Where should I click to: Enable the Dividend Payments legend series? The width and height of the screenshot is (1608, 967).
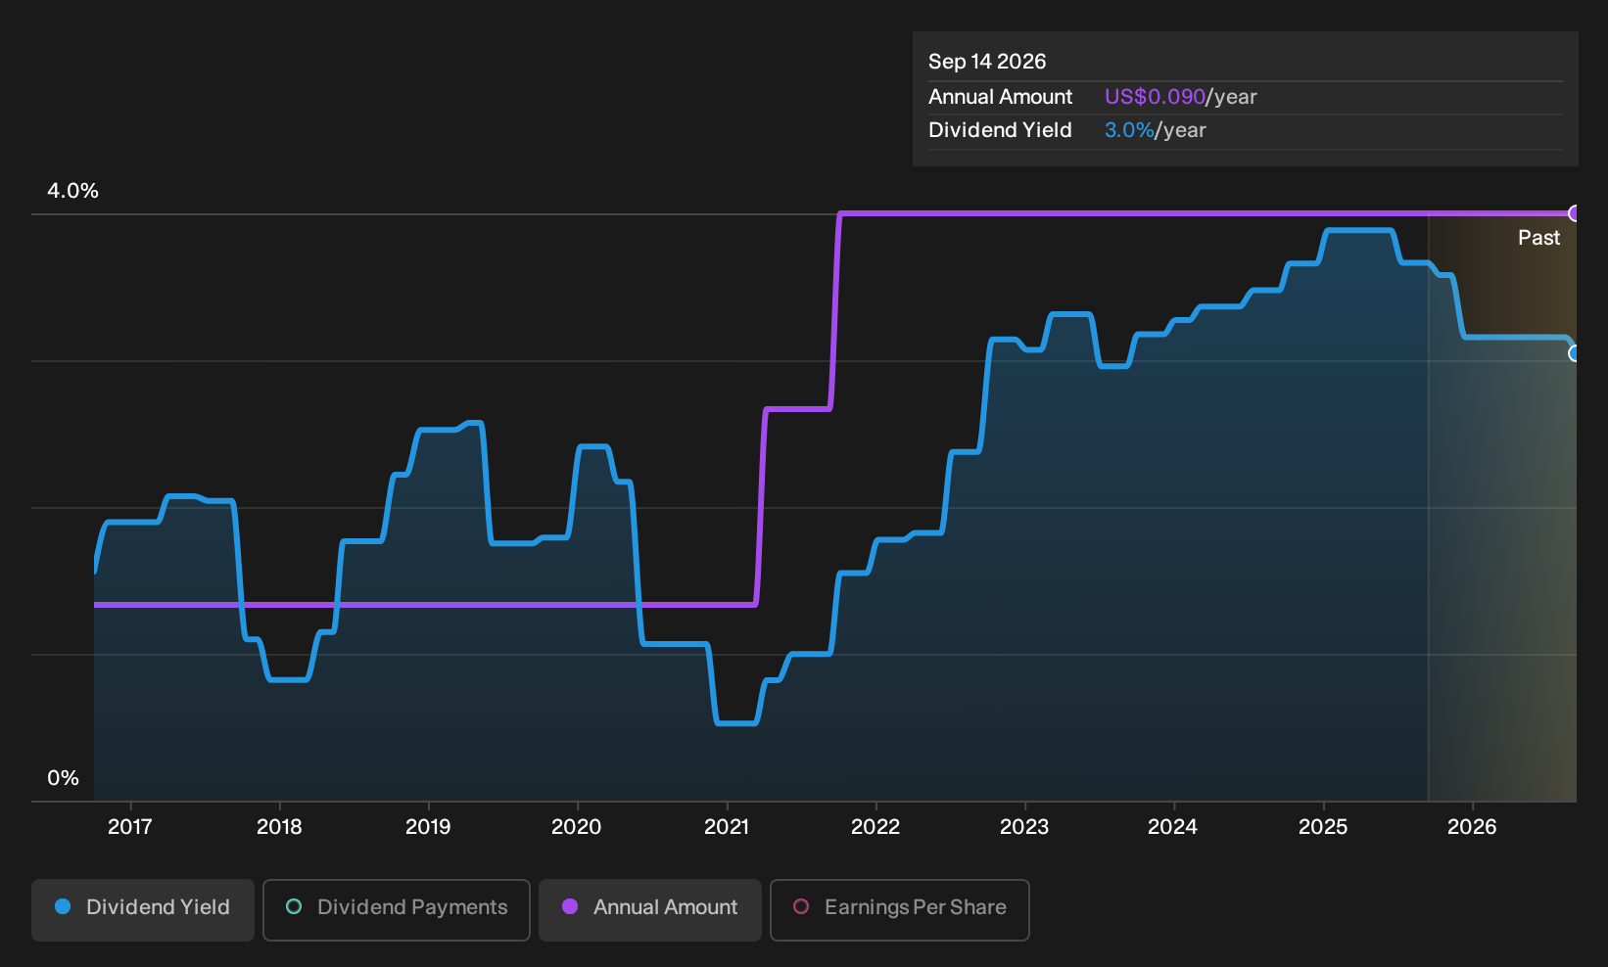(x=397, y=910)
